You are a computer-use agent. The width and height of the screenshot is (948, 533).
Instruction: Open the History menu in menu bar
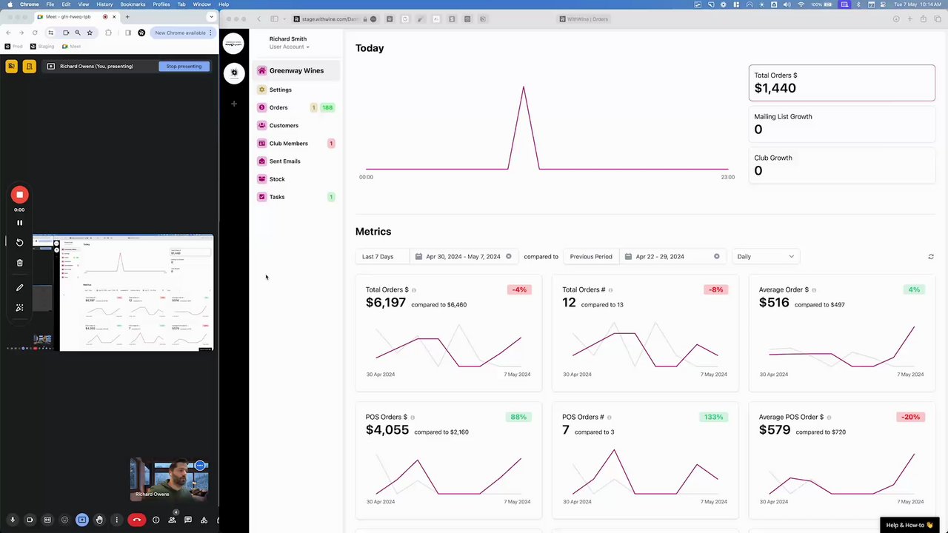tap(104, 4)
